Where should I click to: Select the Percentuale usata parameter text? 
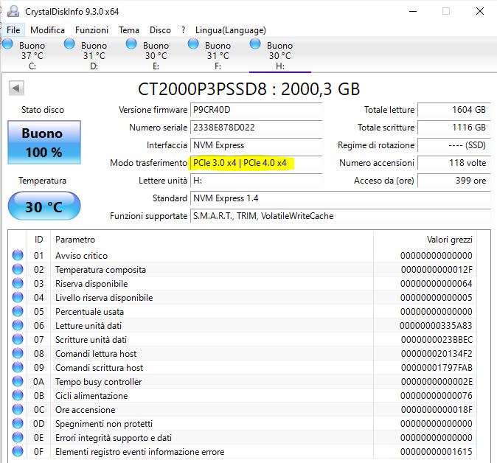tap(89, 312)
